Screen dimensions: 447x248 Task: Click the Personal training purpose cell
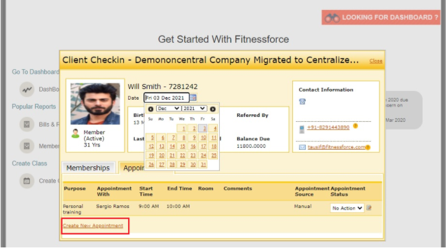(x=73, y=209)
